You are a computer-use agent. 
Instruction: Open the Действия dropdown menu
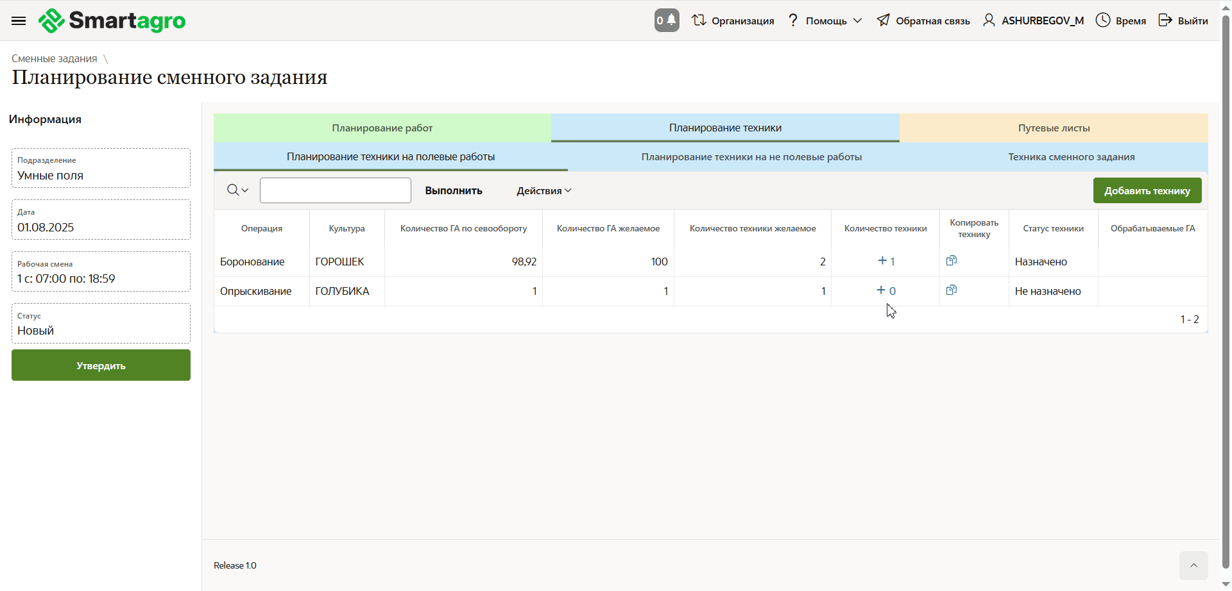543,191
